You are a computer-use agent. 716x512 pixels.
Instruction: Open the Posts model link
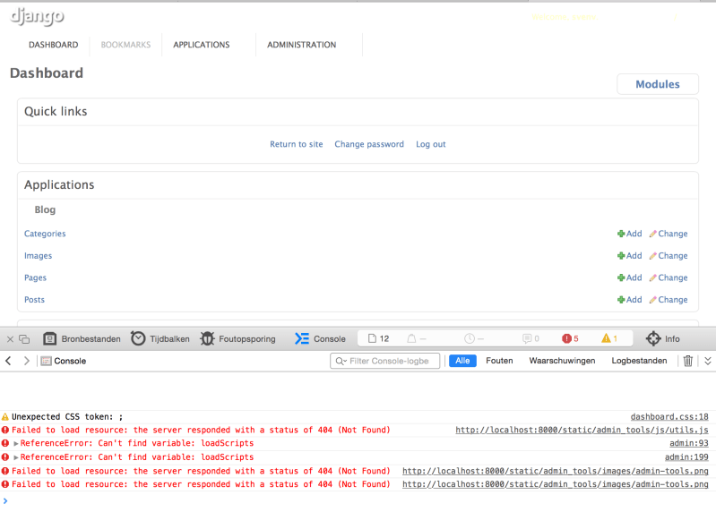34,300
